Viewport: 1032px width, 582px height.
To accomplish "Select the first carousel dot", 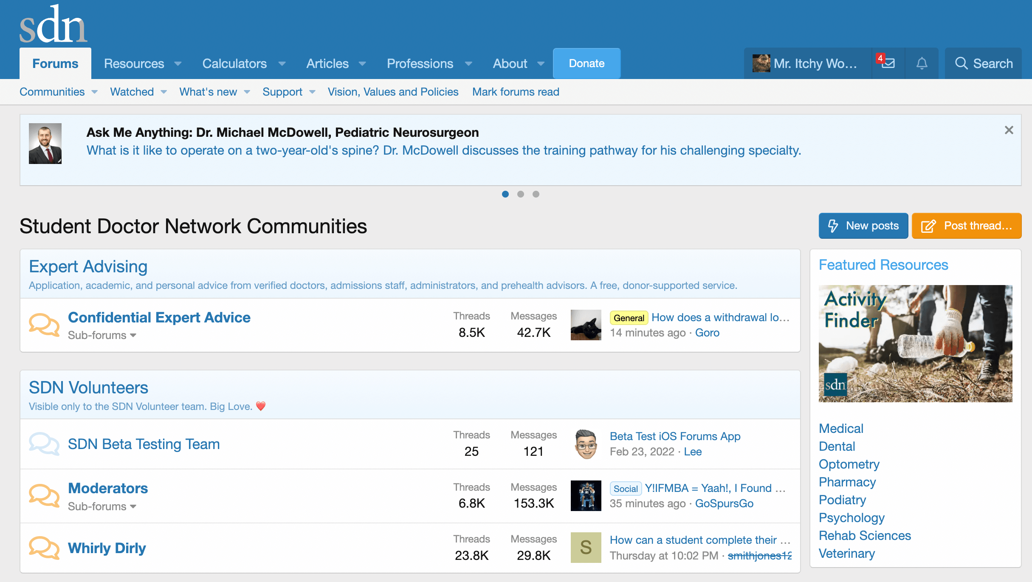I will point(505,194).
